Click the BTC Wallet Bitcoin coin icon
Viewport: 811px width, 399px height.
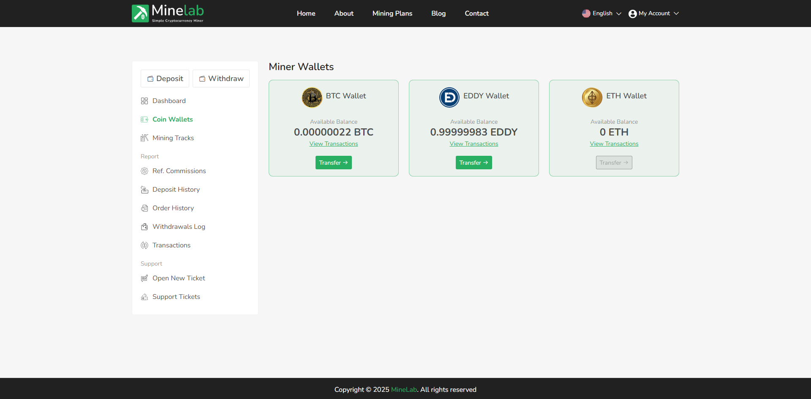(x=312, y=97)
